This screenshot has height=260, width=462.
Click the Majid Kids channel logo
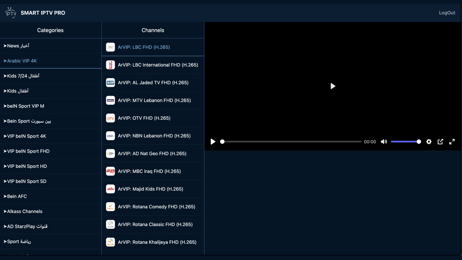pos(110,189)
